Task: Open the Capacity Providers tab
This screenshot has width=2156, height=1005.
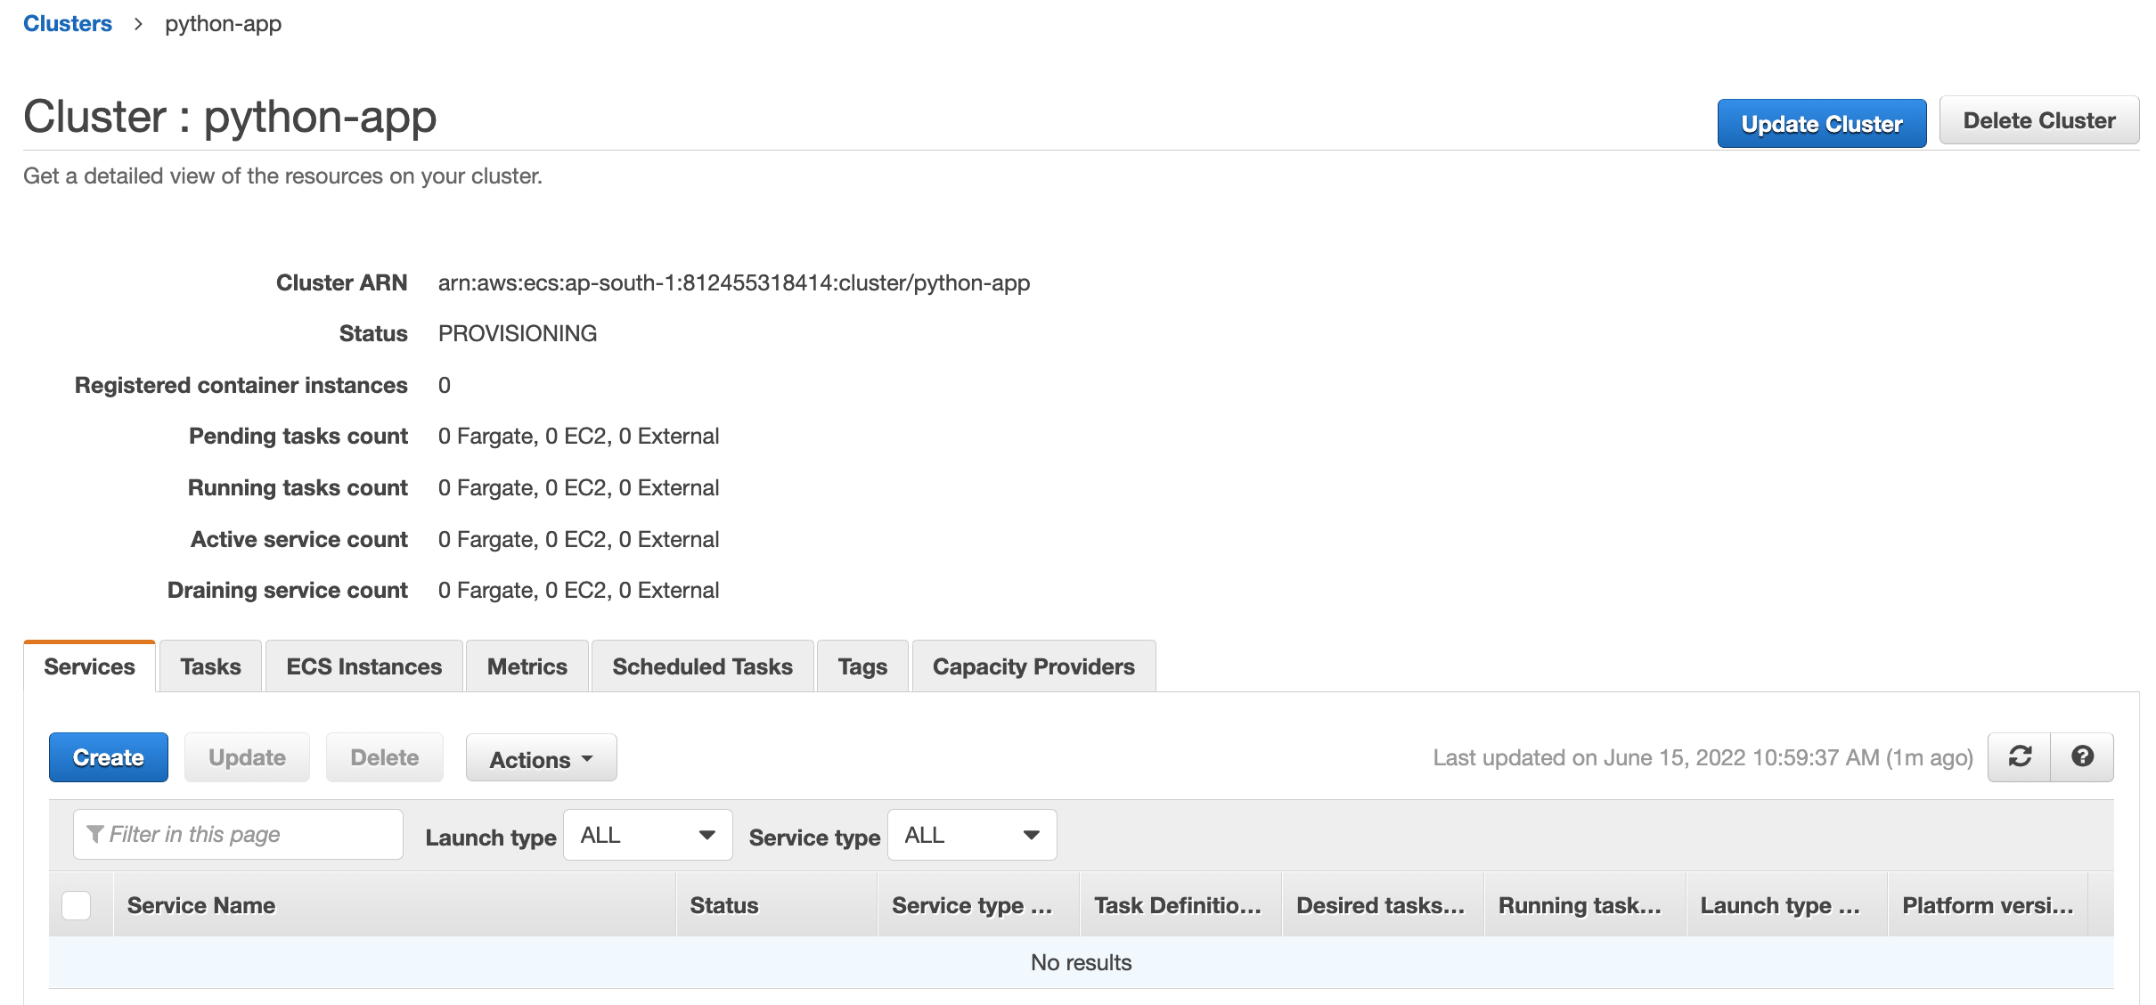Action: coord(1033,666)
